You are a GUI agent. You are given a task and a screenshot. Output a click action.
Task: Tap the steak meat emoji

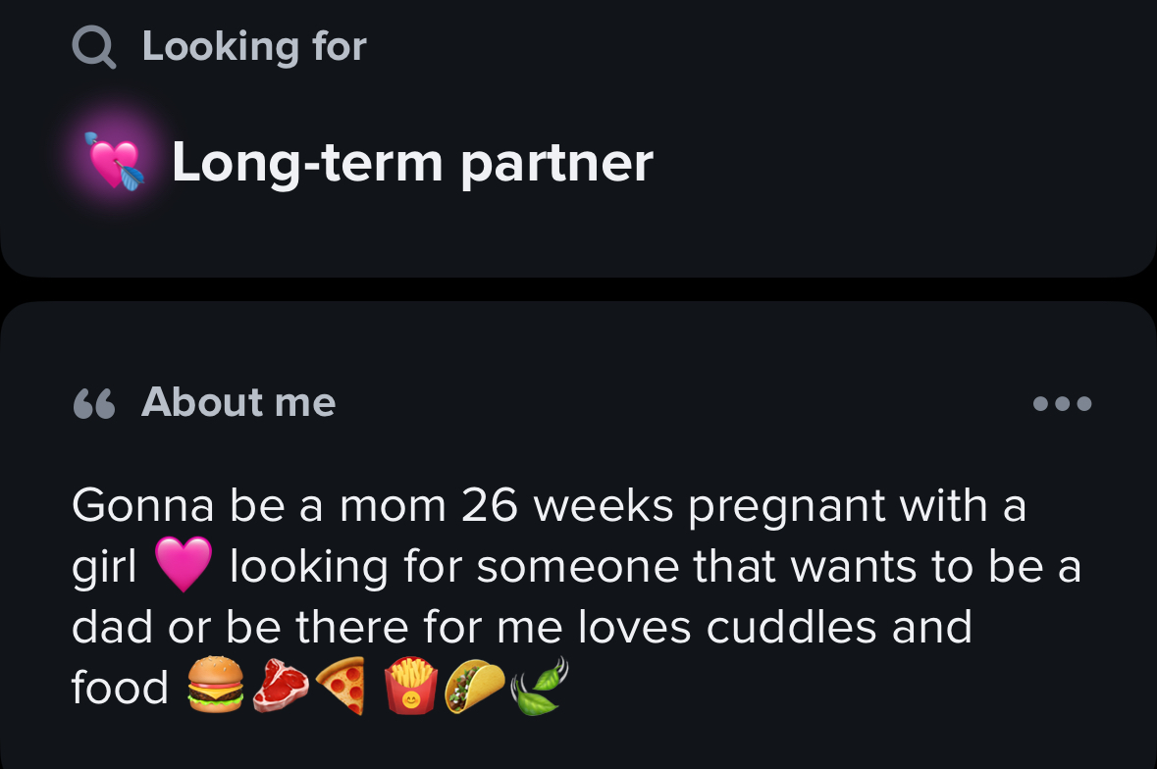coord(280,685)
